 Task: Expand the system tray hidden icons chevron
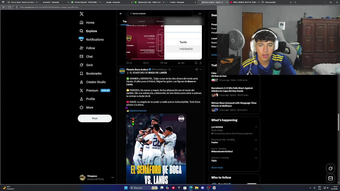click(x=310, y=188)
